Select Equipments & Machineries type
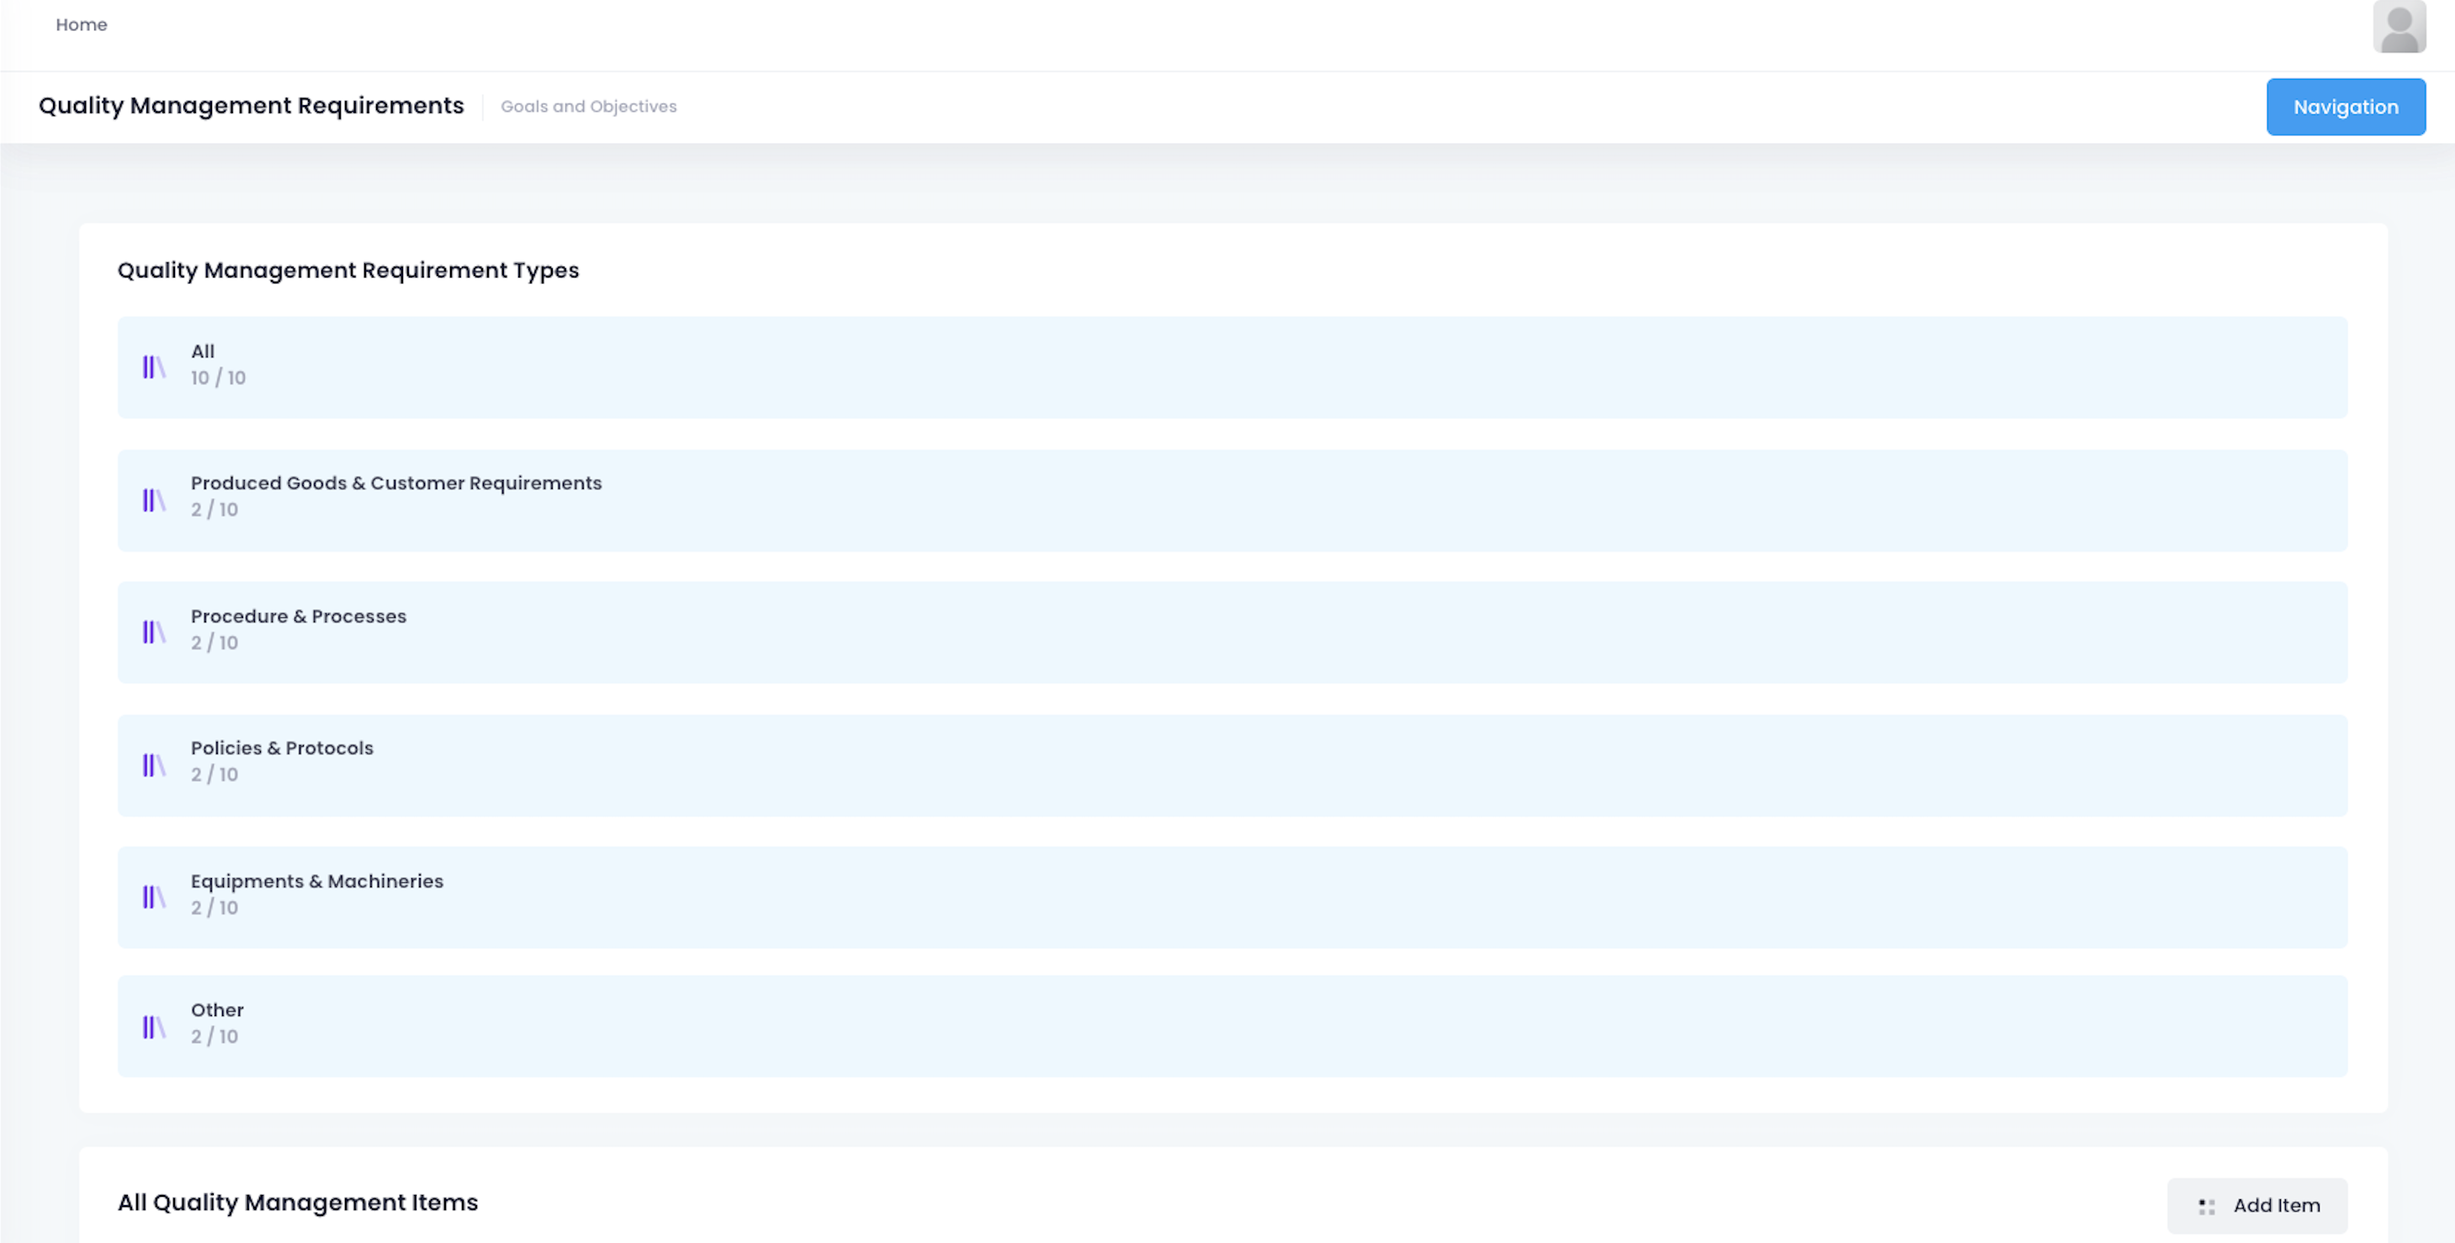 [x=316, y=882]
